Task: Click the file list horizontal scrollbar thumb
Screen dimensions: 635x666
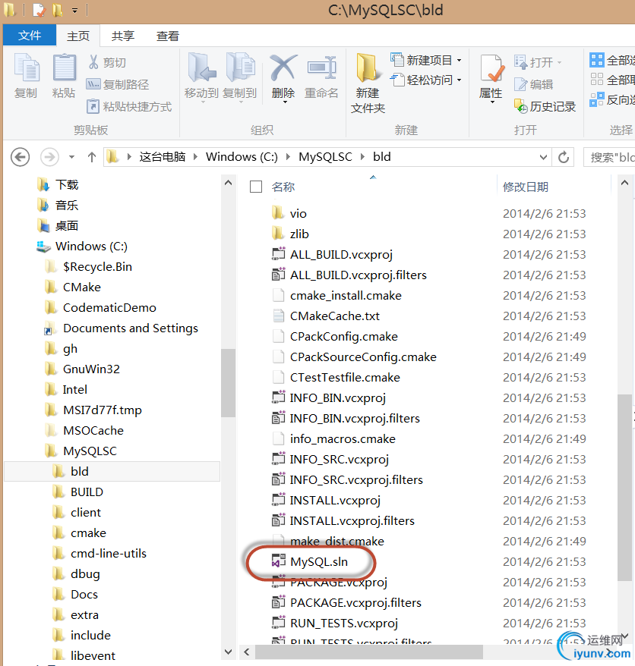Action: (x=368, y=652)
